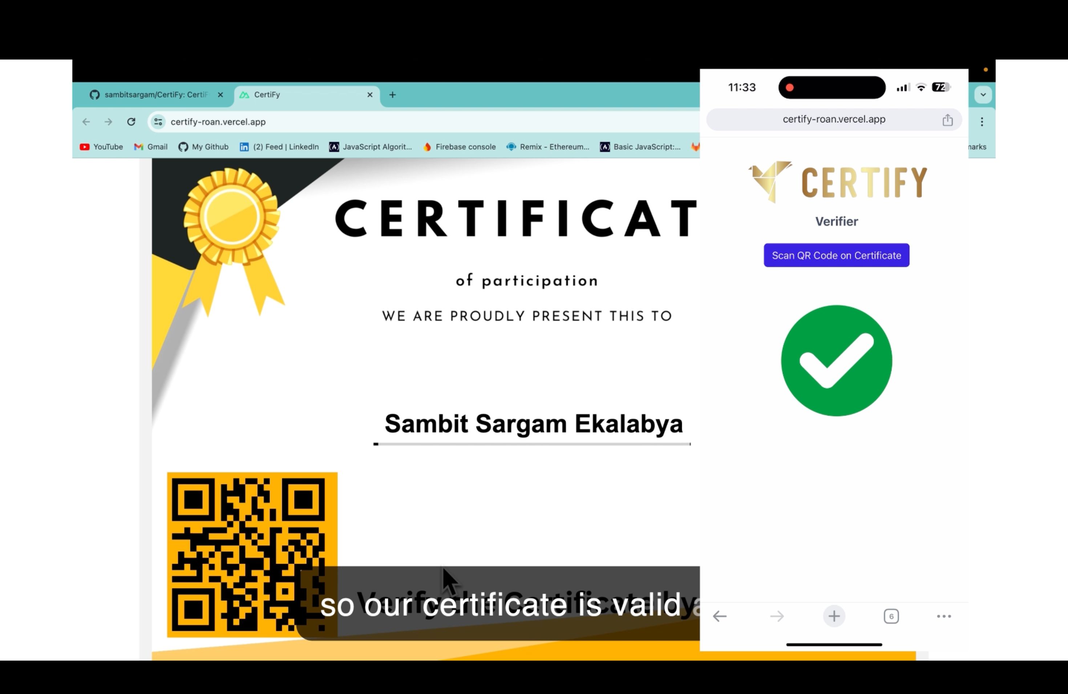Select the sambitsargam/CertiFy GitHub tab
Image resolution: width=1068 pixels, height=694 pixels.
tap(153, 94)
